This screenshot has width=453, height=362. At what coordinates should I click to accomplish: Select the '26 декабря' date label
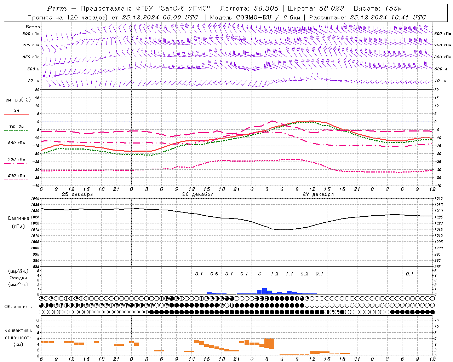coord(198,194)
